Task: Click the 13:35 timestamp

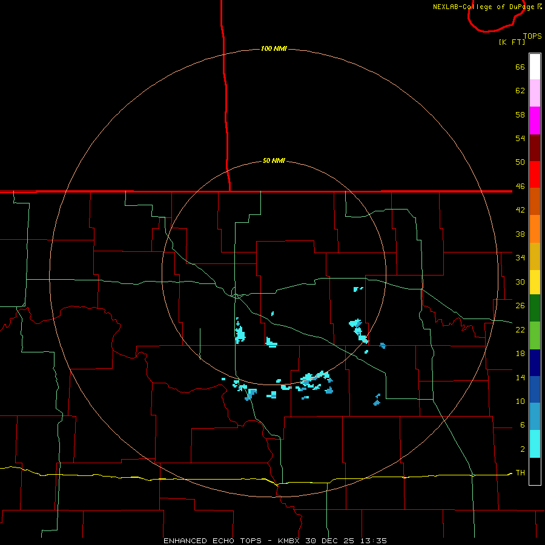Action: [374, 541]
